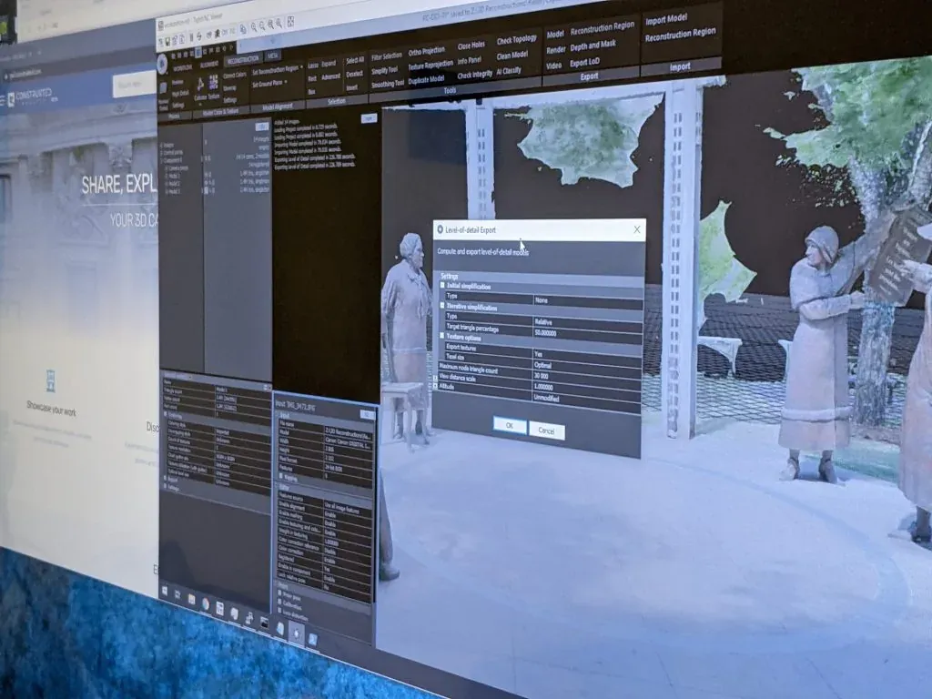Open the Workflow ribbon tab
Screen dimensions: 932x699
182,68
